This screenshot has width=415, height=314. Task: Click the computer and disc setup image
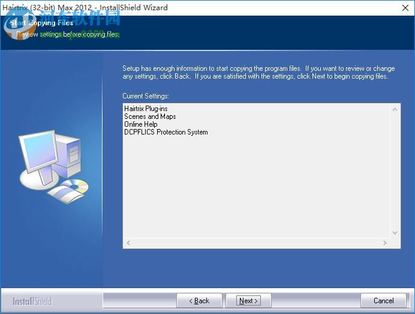pos(53,167)
